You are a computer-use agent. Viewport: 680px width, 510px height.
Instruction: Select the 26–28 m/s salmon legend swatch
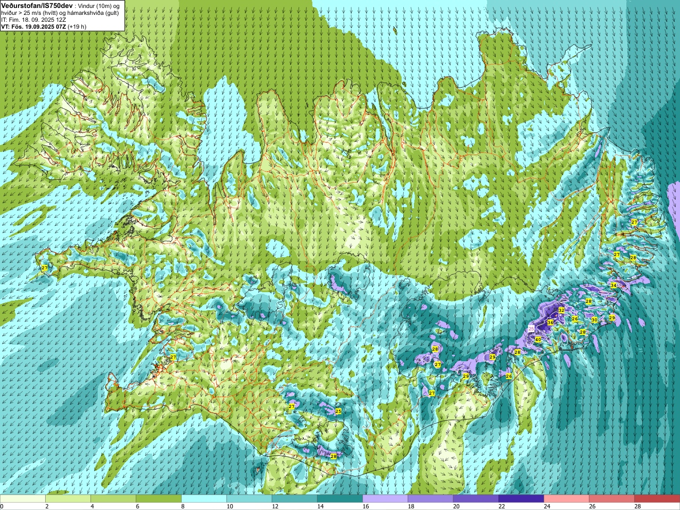click(612, 499)
